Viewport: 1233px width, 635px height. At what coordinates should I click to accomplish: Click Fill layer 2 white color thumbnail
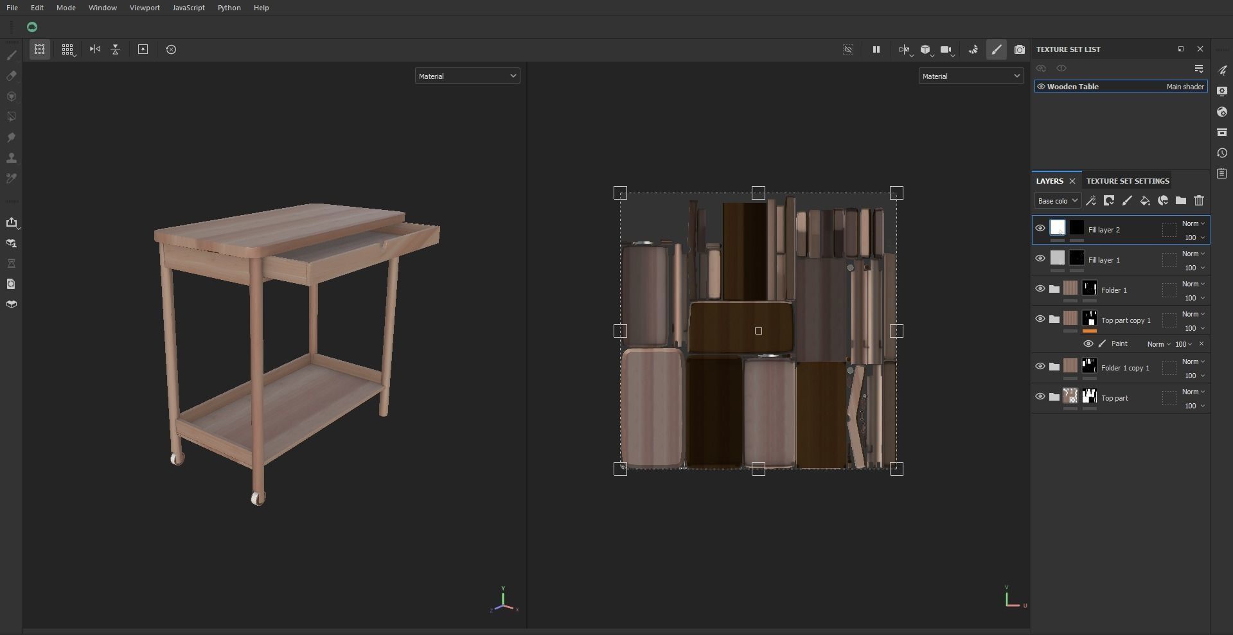(x=1058, y=227)
